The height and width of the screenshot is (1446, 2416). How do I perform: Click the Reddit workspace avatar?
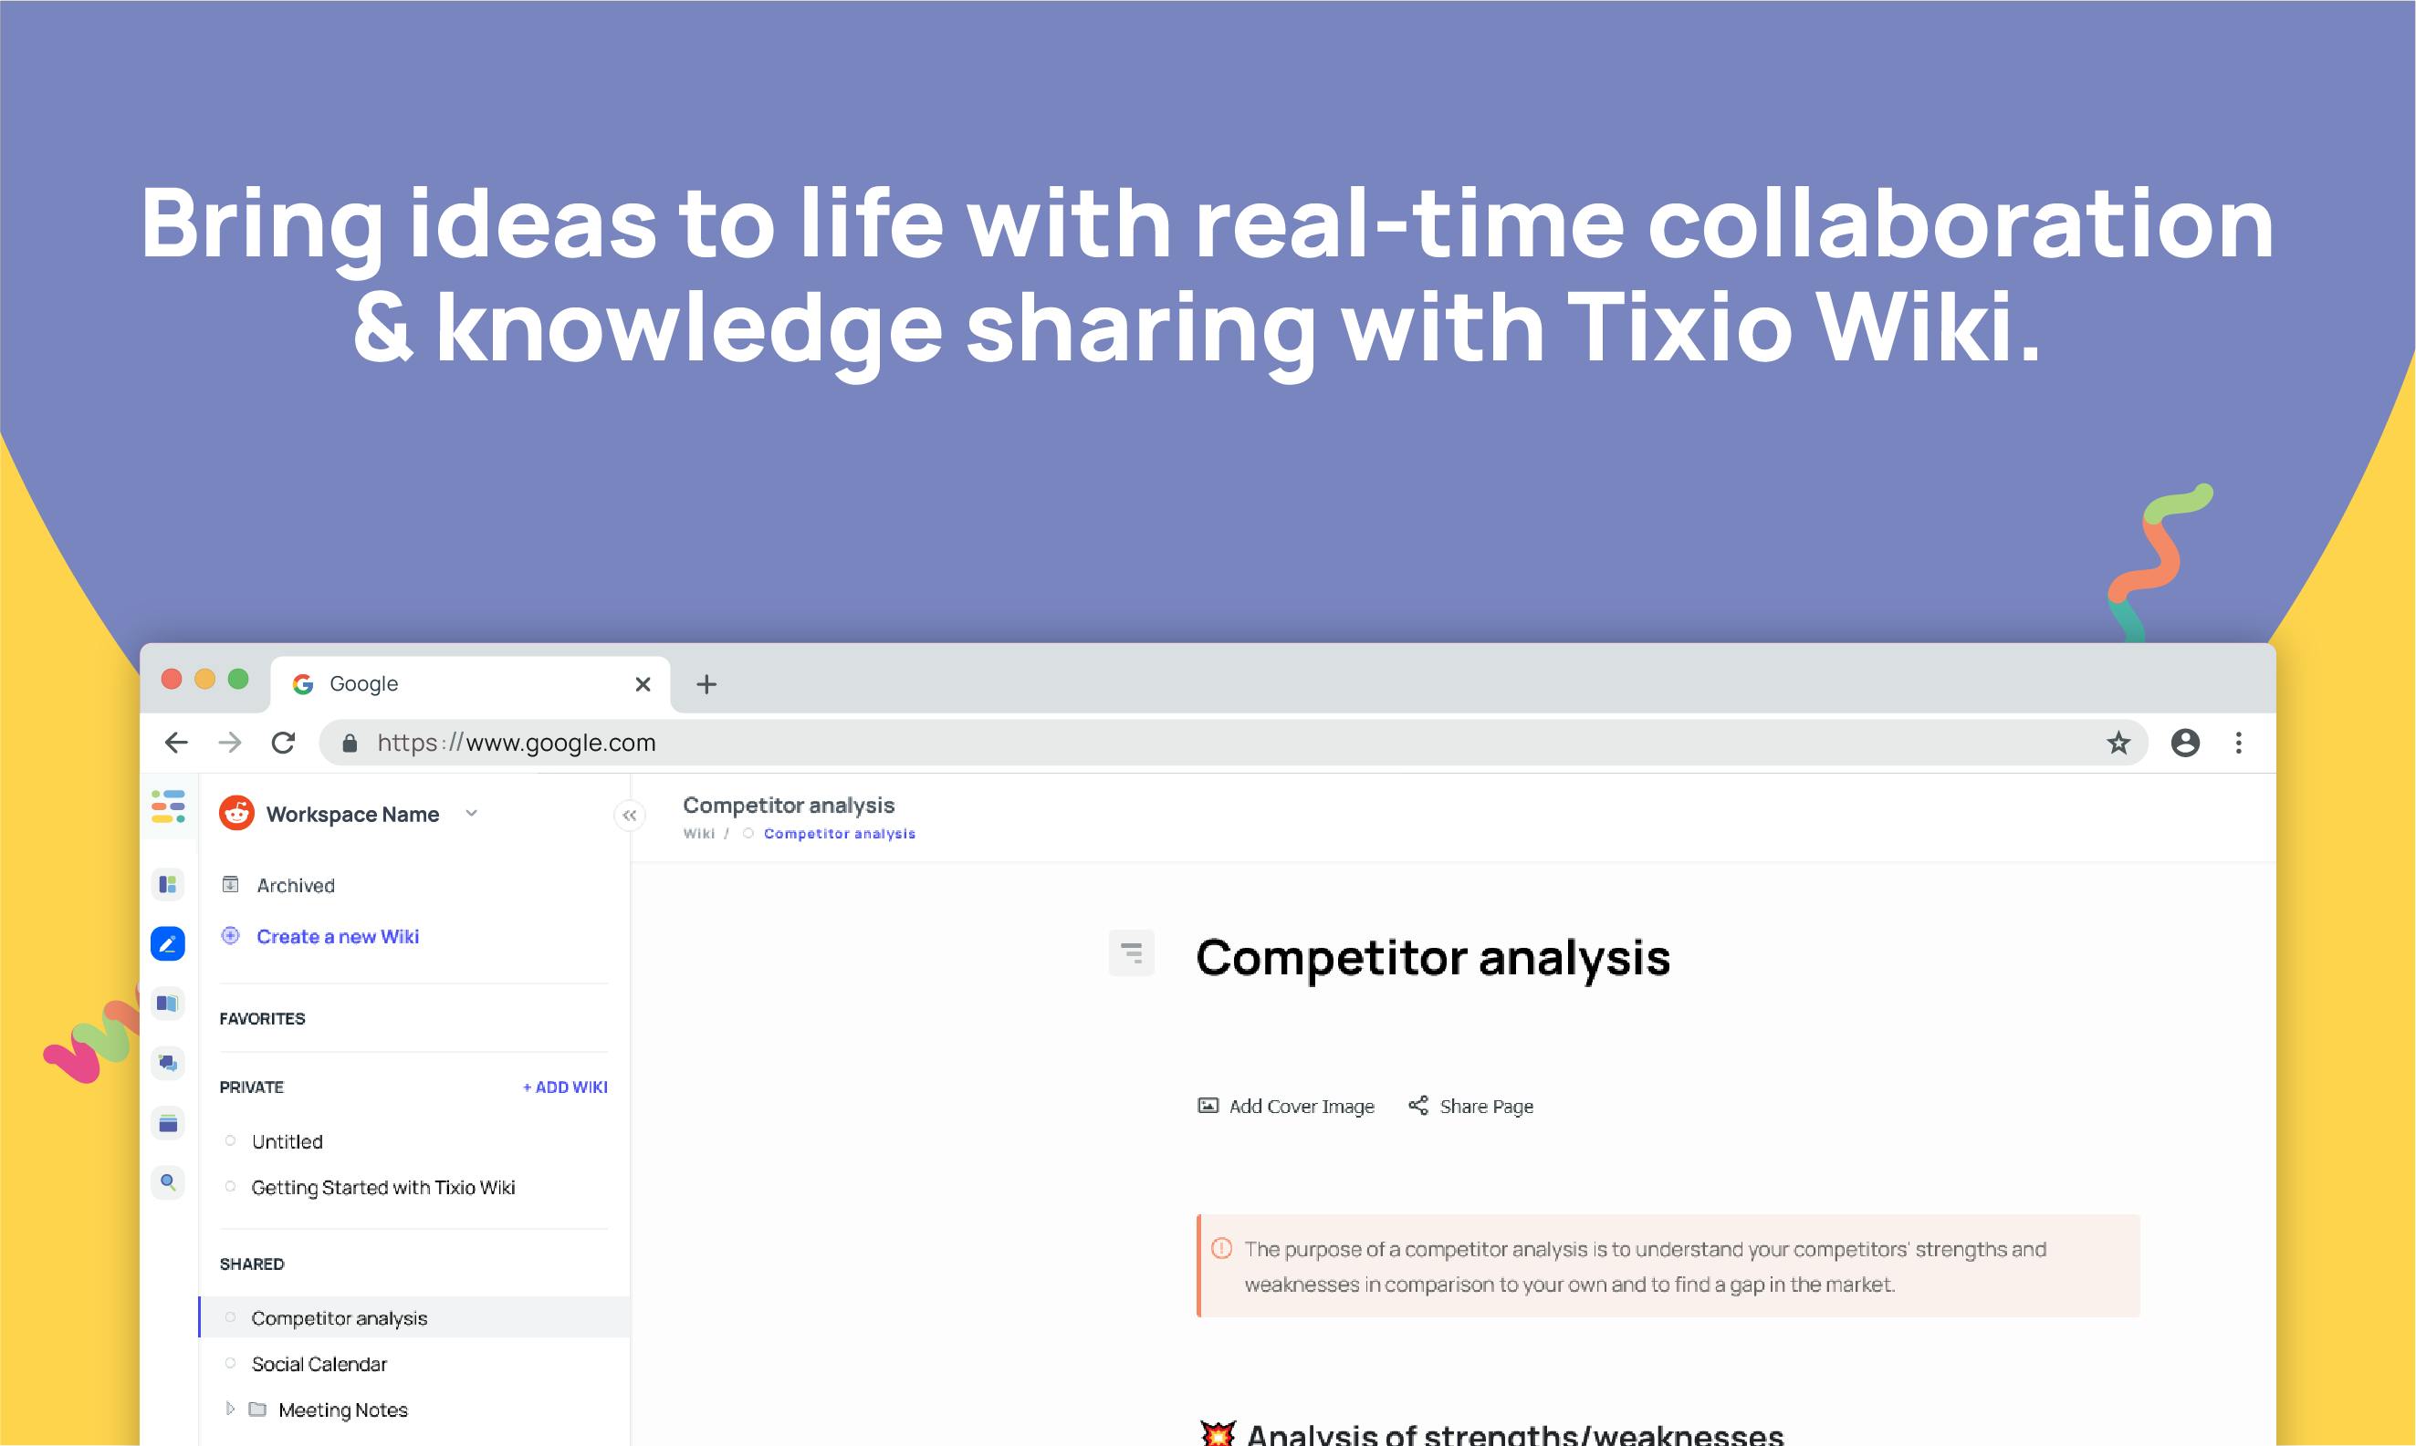tap(236, 813)
